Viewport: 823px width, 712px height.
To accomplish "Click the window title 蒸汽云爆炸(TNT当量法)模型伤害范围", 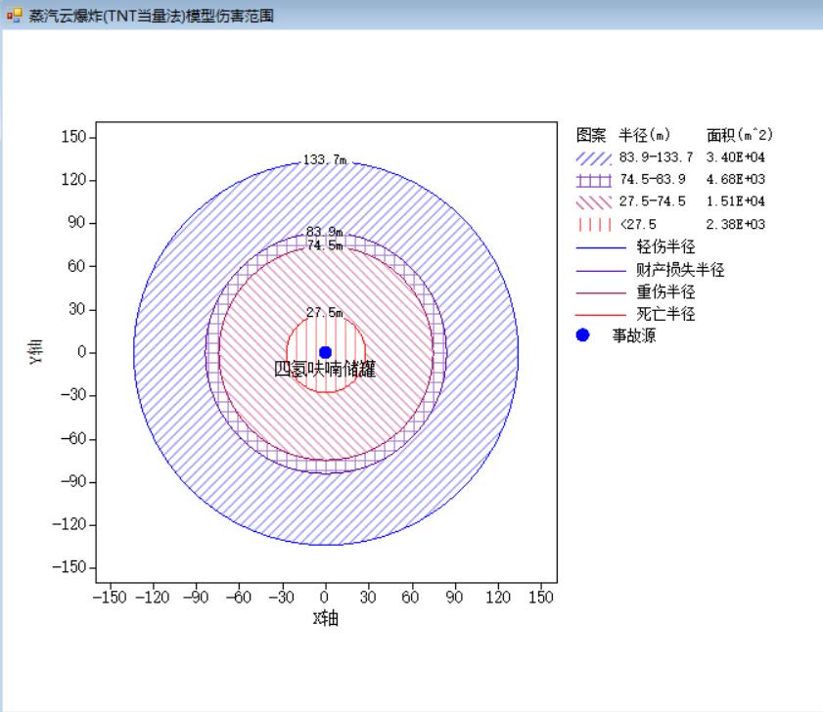I will pyautogui.click(x=151, y=16).
